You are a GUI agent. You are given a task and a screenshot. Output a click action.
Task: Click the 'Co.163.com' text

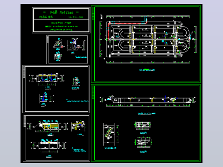coord(75,17)
